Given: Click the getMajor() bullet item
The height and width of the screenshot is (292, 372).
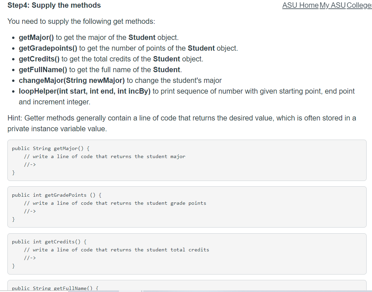Looking at the screenshot, I should 99,38.
